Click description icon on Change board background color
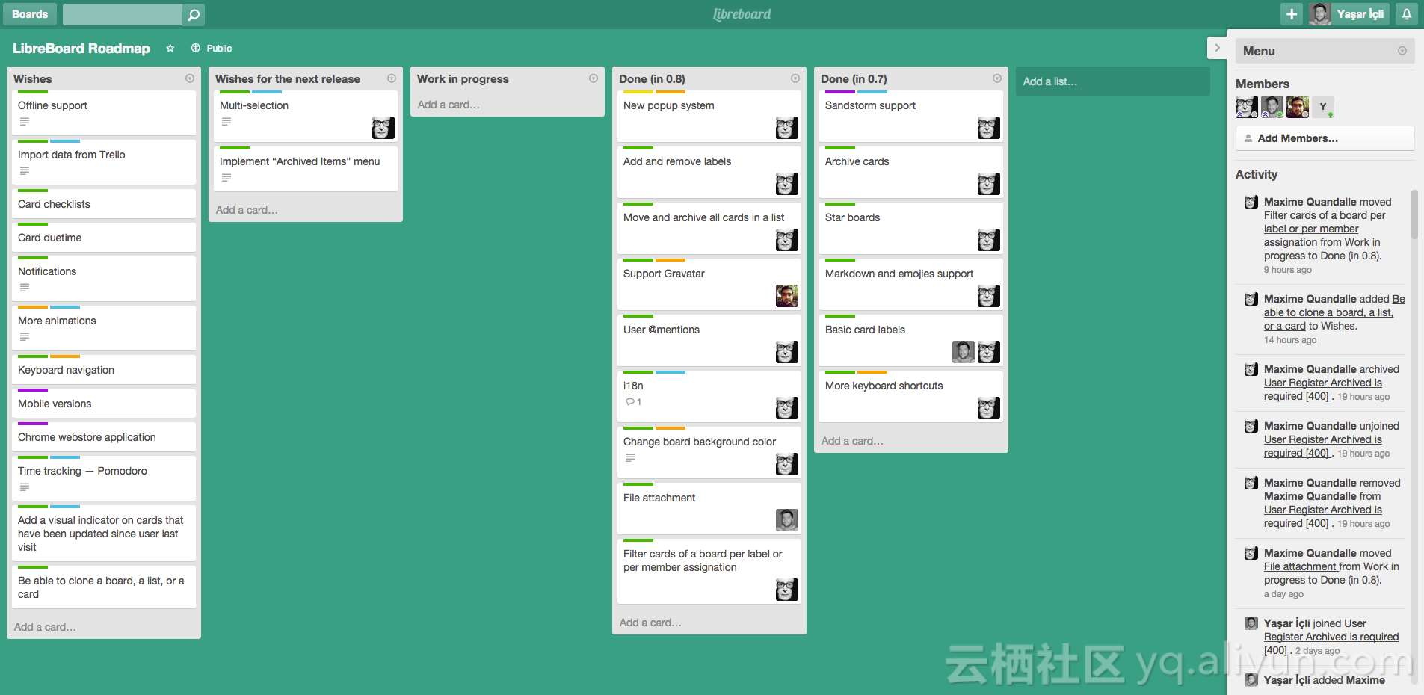This screenshot has width=1424, height=695. coord(630,458)
